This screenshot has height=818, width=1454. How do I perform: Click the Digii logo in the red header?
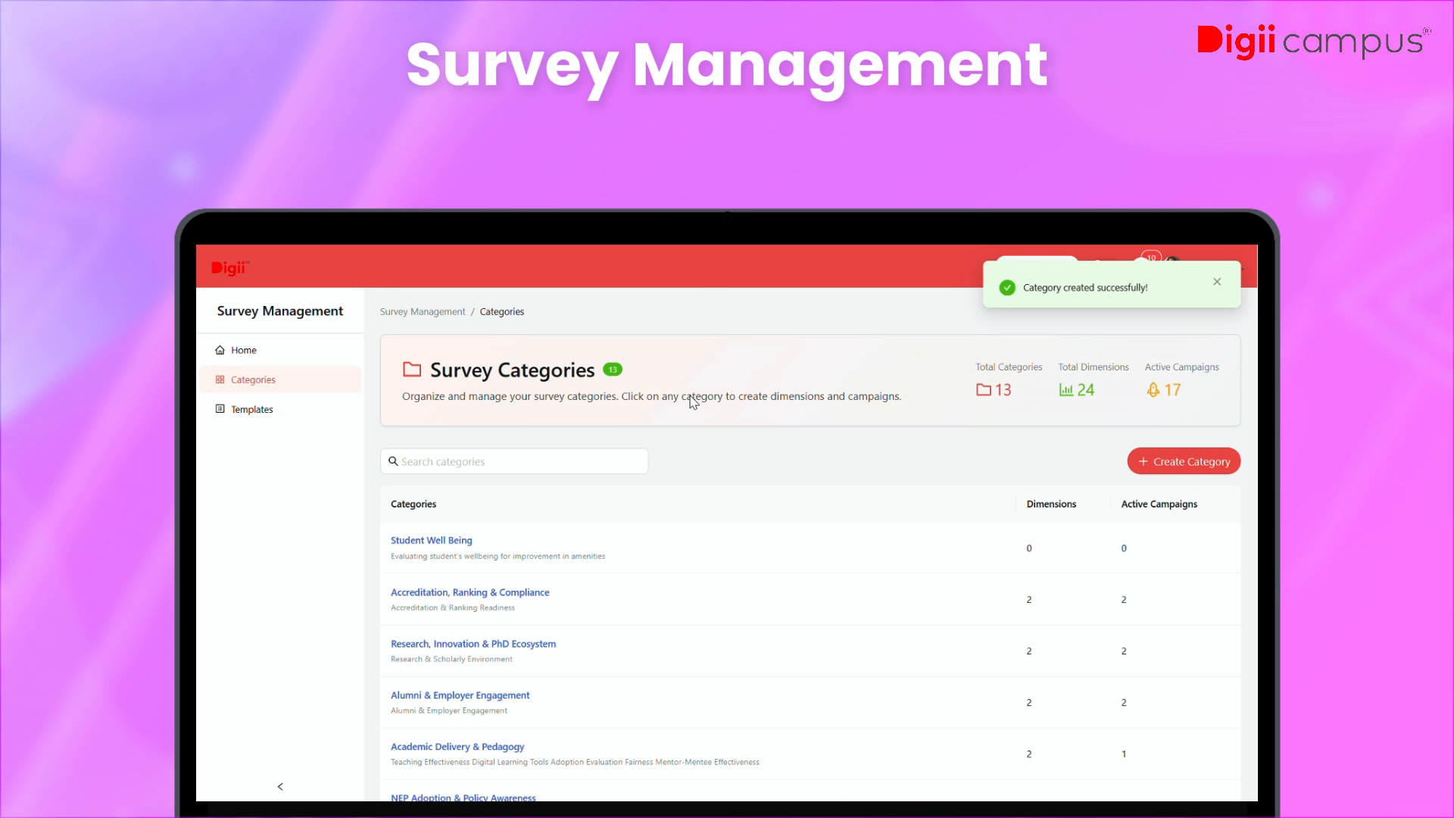[229, 267]
